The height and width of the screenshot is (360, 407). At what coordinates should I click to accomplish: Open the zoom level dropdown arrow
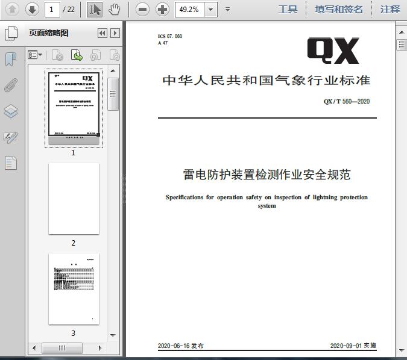211,10
